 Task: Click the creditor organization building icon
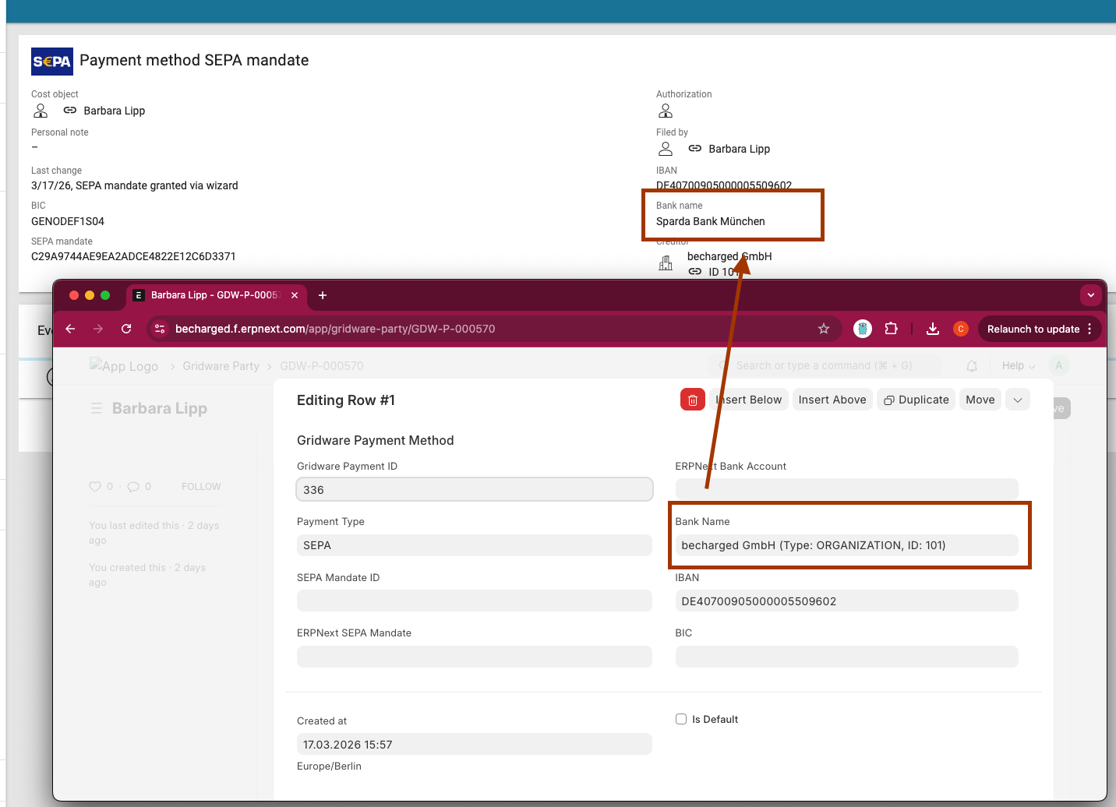pos(666,263)
